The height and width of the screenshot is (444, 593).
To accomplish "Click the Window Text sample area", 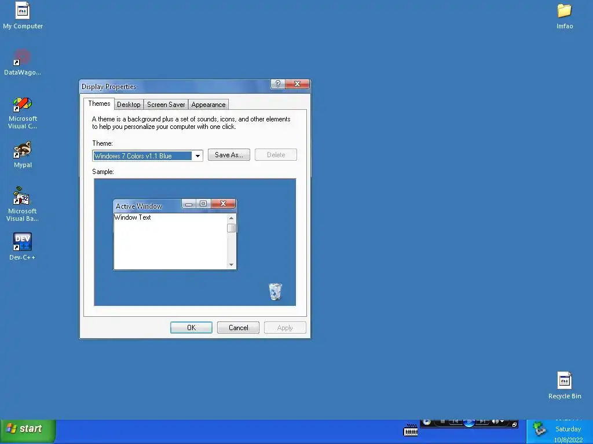I will (x=133, y=217).
